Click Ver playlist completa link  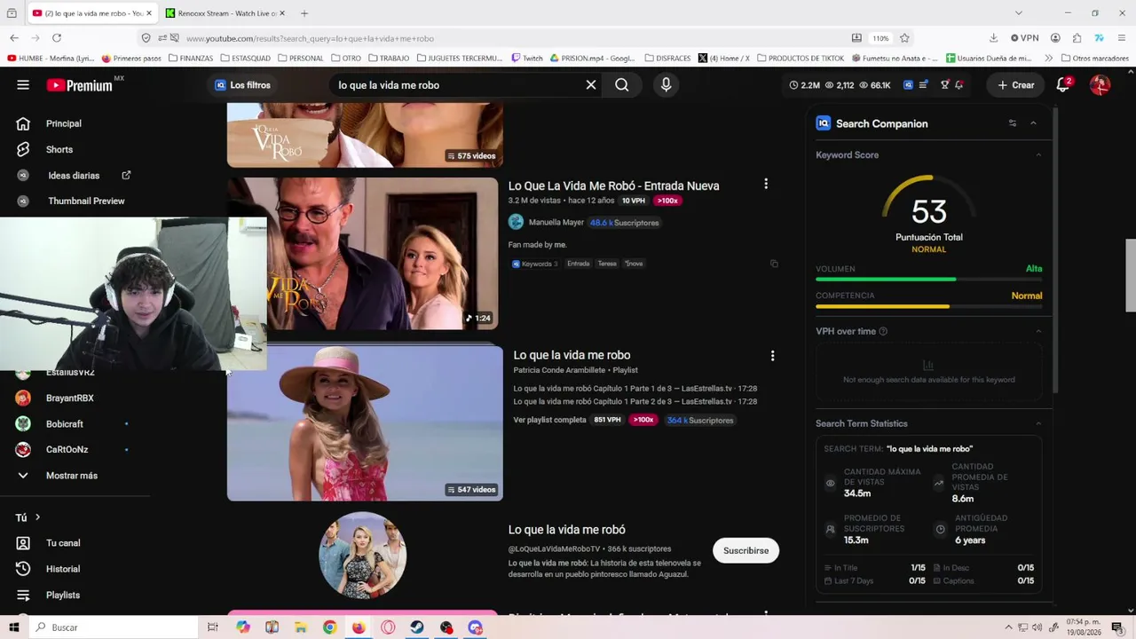(549, 420)
